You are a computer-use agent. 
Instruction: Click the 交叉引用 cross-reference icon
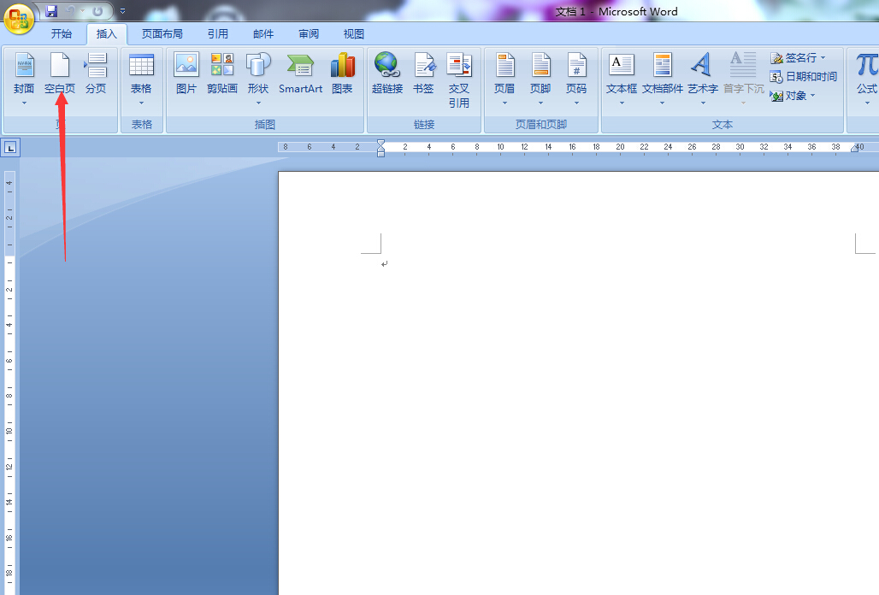click(459, 80)
